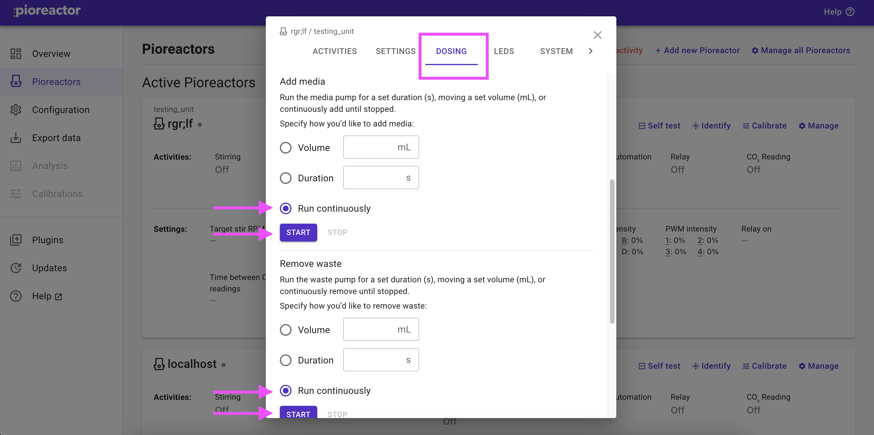Click the Updates refresh icon
Viewport: 874px width, 435px height.
15,268
